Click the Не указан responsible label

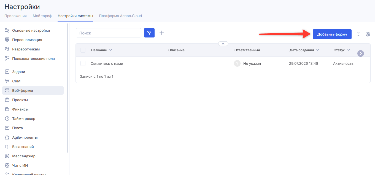pyautogui.click(x=252, y=63)
